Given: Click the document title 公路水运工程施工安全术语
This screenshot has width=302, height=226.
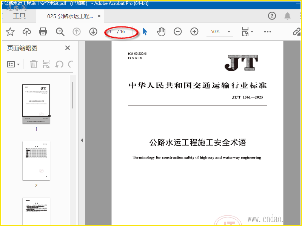Looking at the screenshot, I should click(198, 143).
